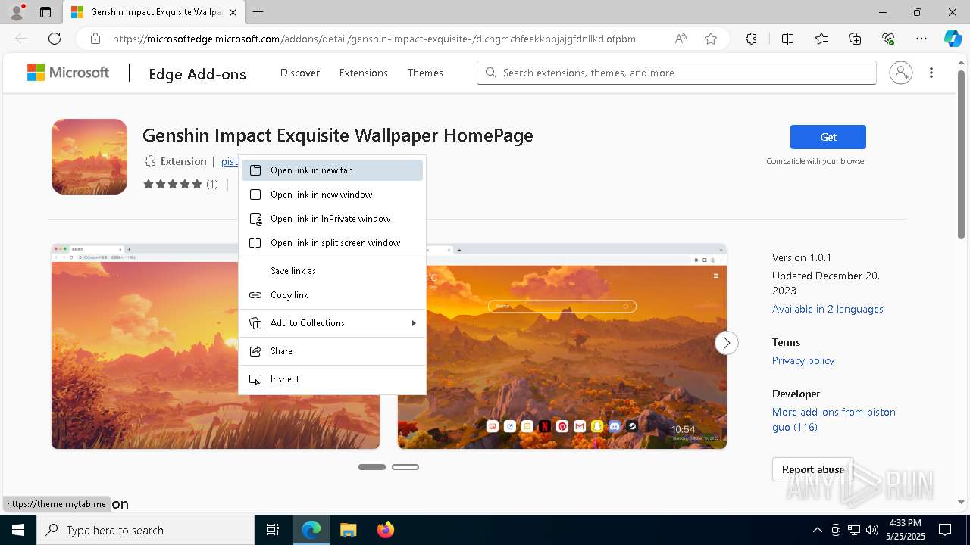The width and height of the screenshot is (970, 545).
Task: Expand Add to Collections submenu
Action: [x=332, y=323]
